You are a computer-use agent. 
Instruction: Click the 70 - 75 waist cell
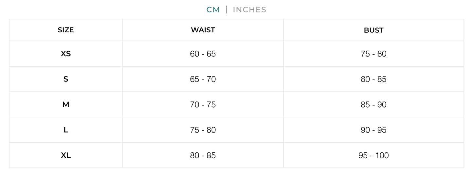[x=203, y=104]
